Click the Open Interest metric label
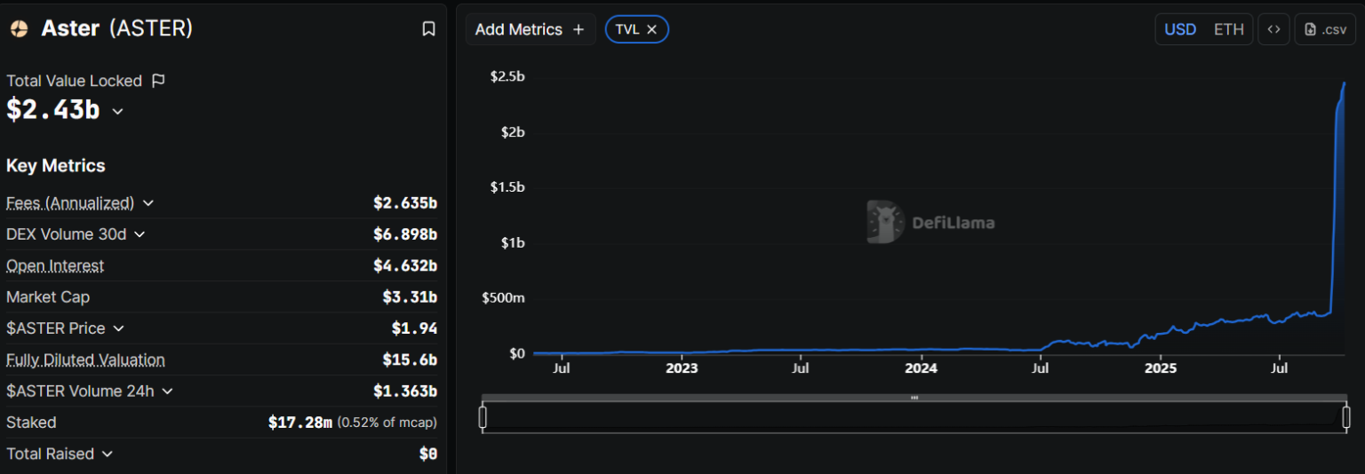The height and width of the screenshot is (474, 1365). pyautogui.click(x=55, y=266)
